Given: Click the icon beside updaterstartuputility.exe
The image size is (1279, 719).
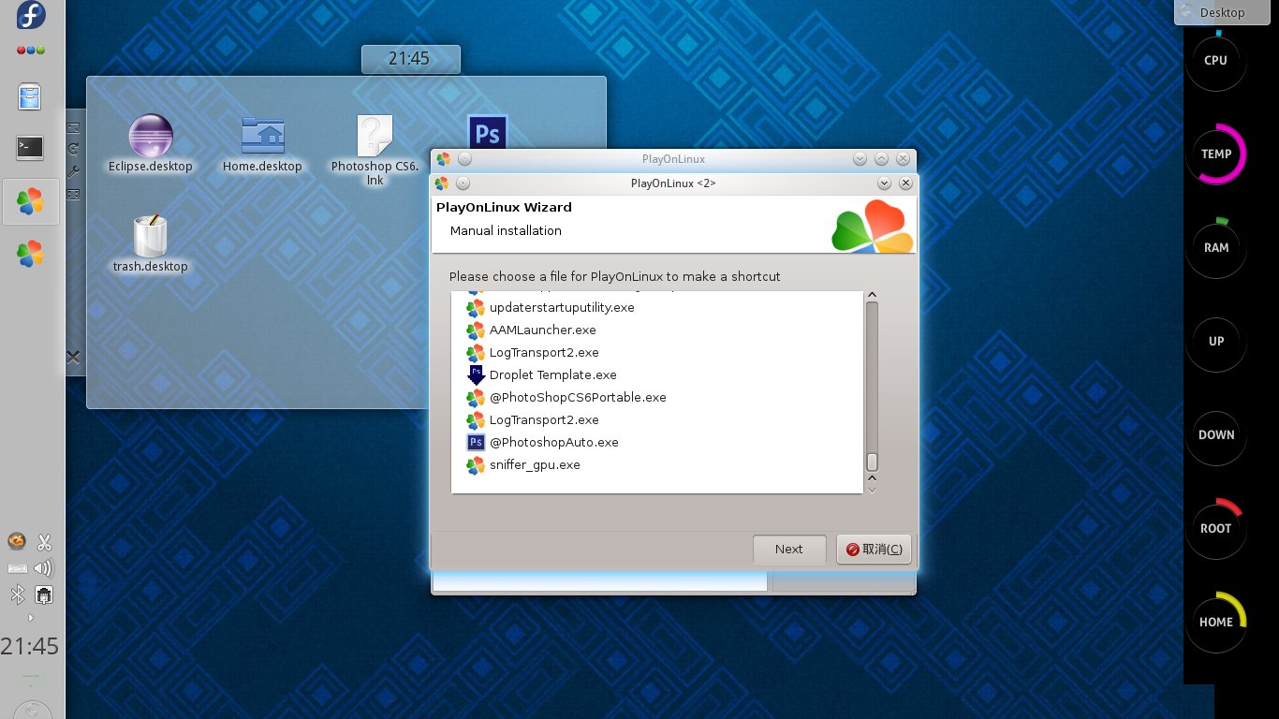Looking at the screenshot, I should 476,307.
